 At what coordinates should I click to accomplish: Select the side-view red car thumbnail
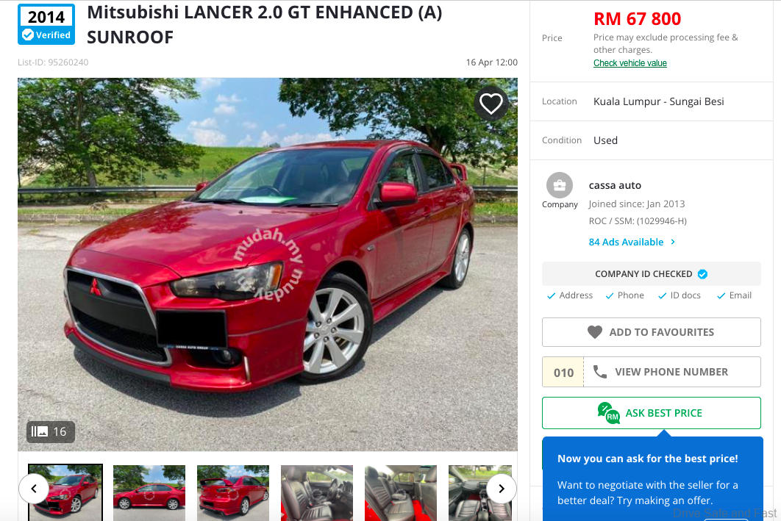point(149,492)
